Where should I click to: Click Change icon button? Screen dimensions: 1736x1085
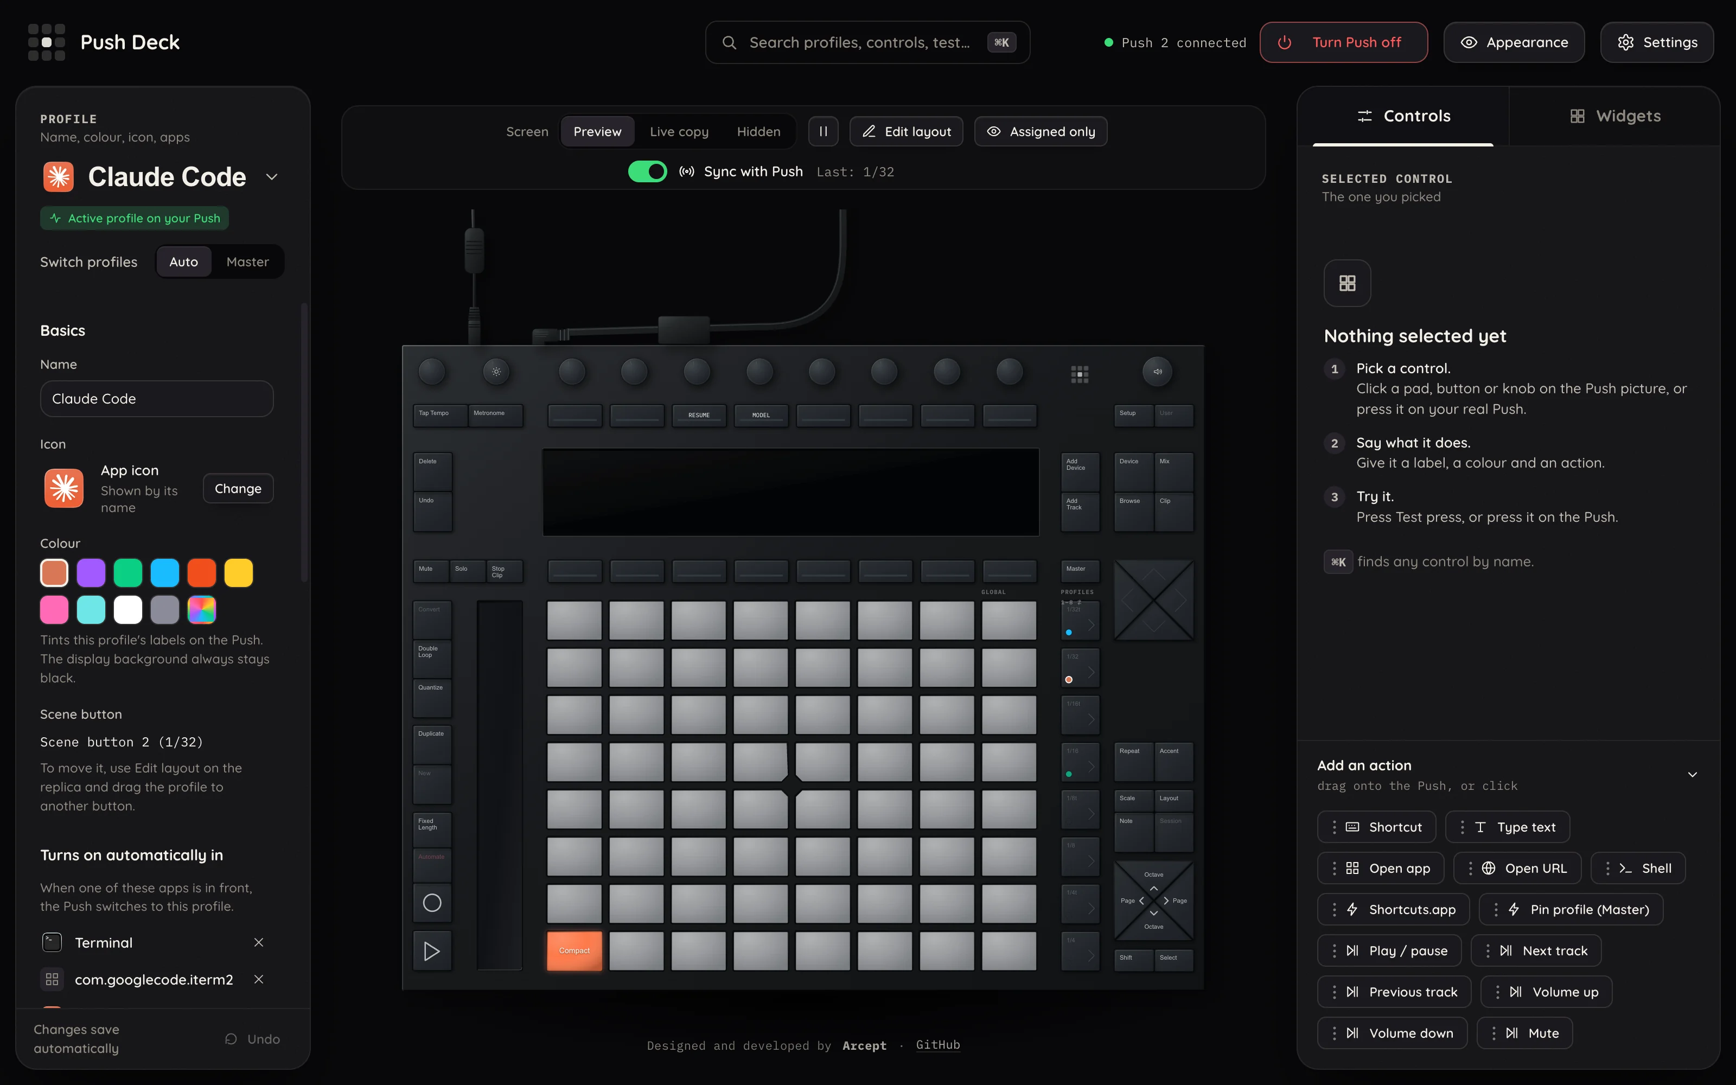[238, 488]
